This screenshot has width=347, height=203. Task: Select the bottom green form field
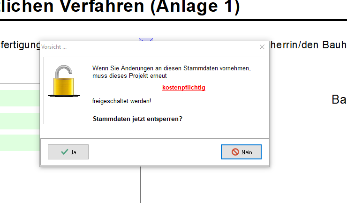coord(20,143)
